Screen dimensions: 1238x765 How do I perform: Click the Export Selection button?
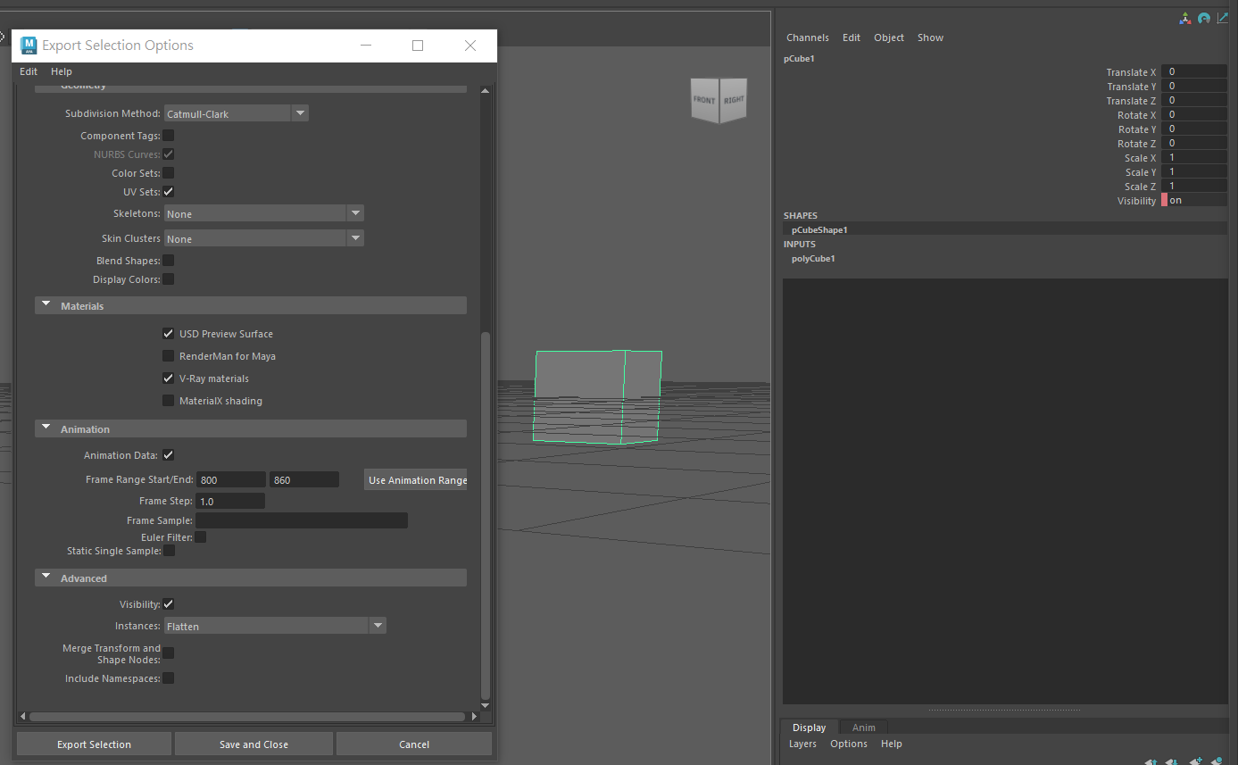coord(94,744)
